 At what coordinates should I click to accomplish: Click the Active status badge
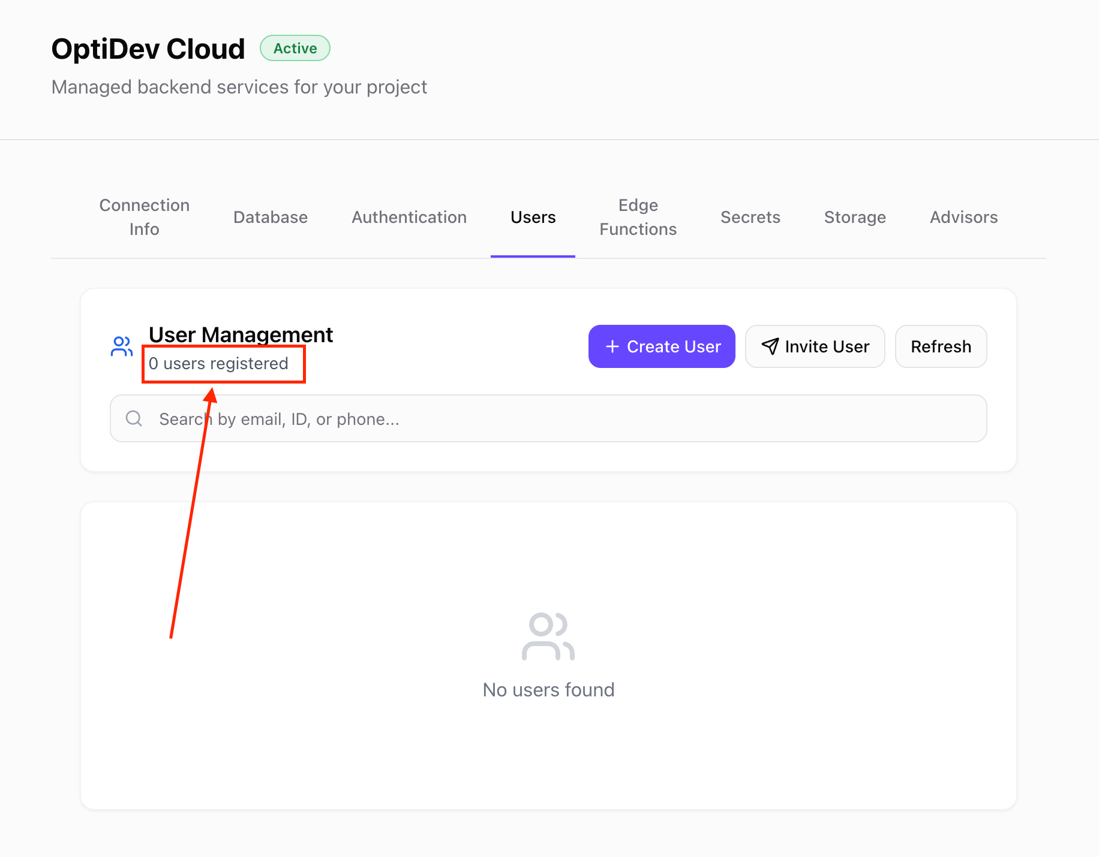pos(295,48)
